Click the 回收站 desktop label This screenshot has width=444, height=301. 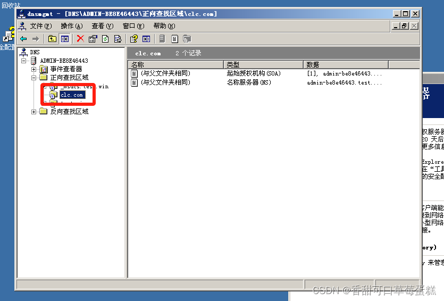[11, 5]
